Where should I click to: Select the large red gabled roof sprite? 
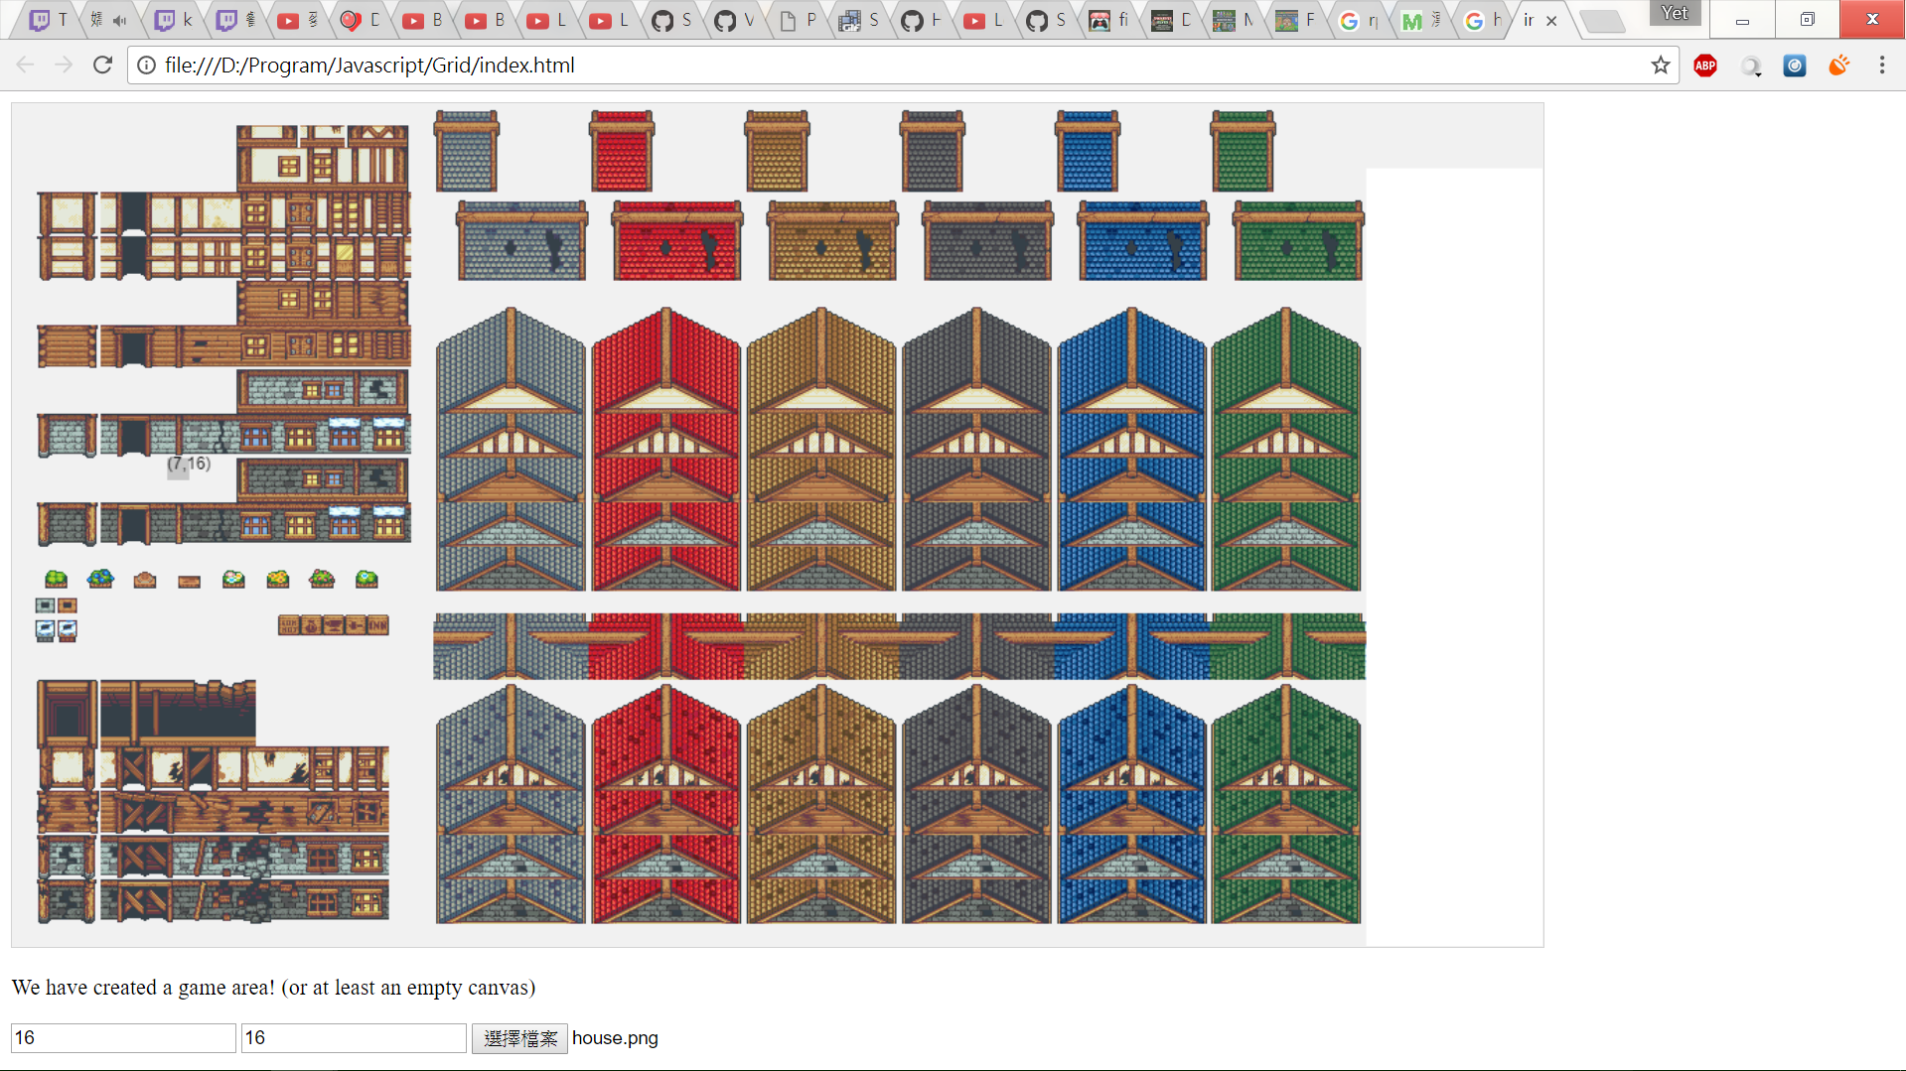666,449
